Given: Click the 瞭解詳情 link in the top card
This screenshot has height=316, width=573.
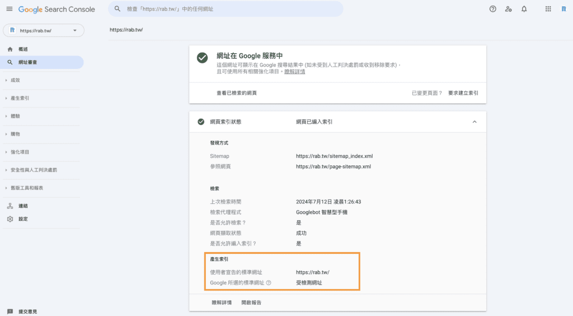Looking at the screenshot, I should [x=294, y=71].
